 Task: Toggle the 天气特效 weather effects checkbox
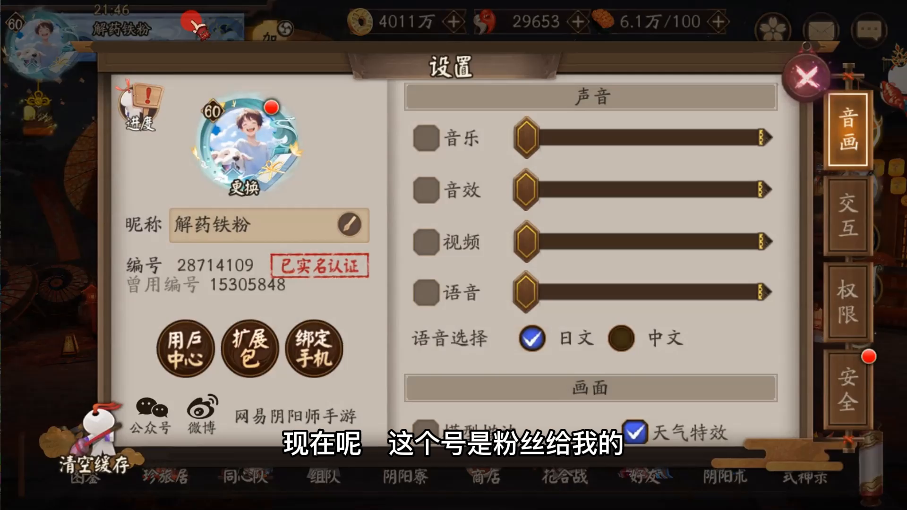[635, 432]
